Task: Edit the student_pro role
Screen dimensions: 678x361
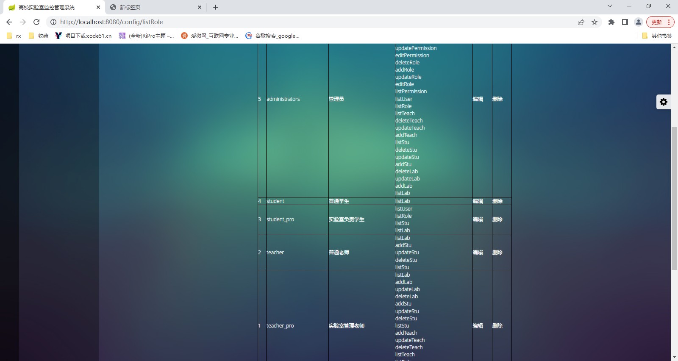Action: pos(478,219)
